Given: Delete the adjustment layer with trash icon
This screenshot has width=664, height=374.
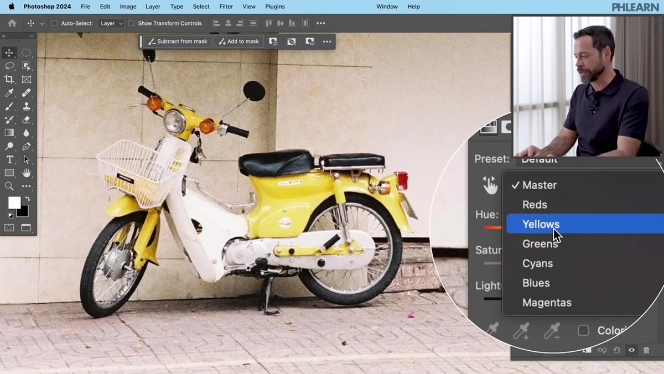Looking at the screenshot, I should (646, 350).
